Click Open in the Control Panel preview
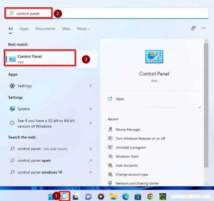 click(x=120, y=99)
